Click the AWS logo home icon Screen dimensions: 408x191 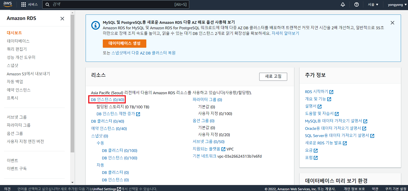8,4
